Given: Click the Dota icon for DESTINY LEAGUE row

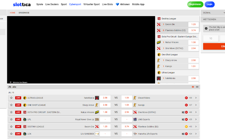Looking at the screenshot, I should tap(25, 126).
